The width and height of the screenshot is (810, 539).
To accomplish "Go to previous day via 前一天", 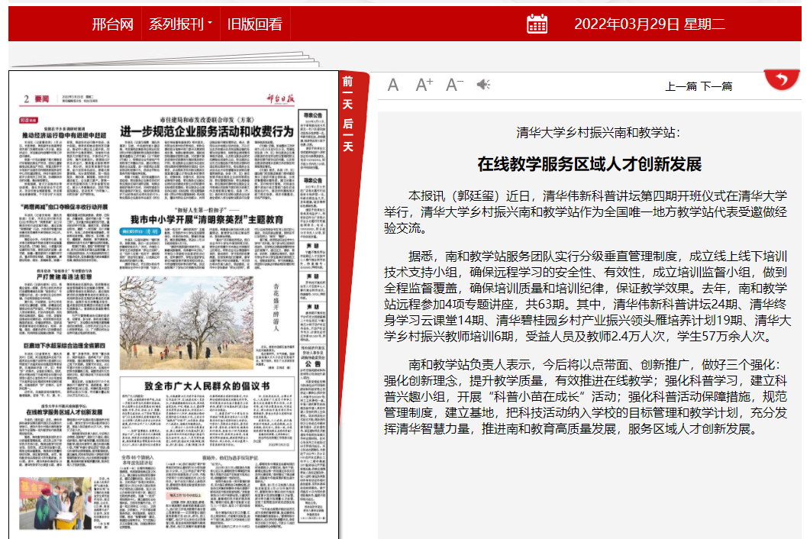I will point(348,93).
